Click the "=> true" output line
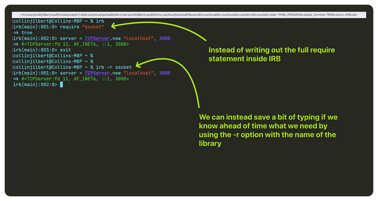The height and width of the screenshot is (201, 378). (23, 32)
